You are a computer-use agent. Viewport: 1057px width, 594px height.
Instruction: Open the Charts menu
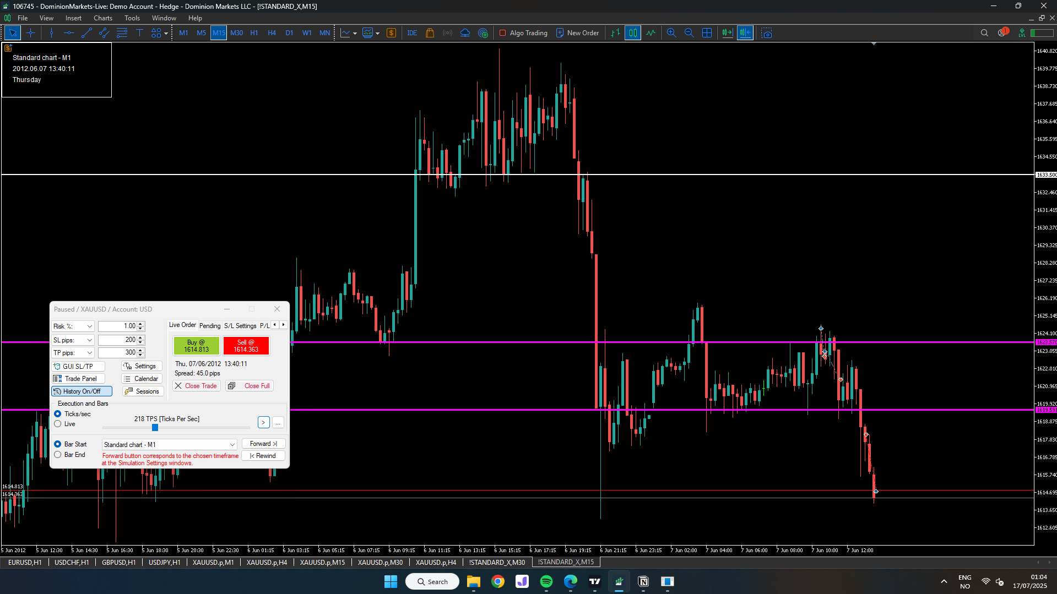point(102,18)
